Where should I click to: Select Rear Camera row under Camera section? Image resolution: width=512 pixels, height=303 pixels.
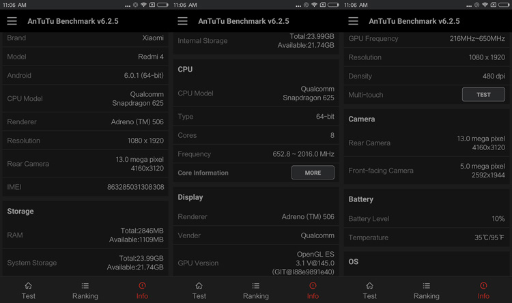427,143
